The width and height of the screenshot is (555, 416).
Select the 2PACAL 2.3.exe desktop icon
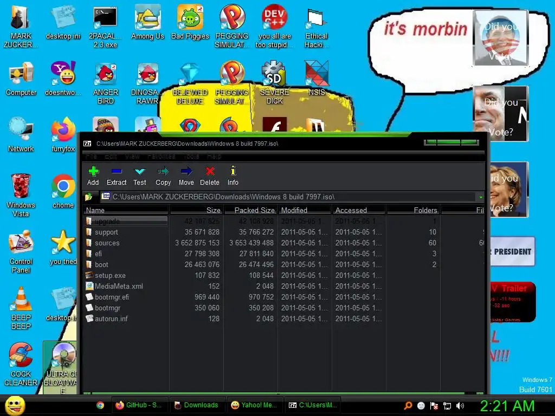[x=105, y=27]
